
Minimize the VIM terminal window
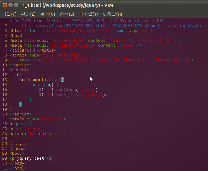[x=11, y=5]
